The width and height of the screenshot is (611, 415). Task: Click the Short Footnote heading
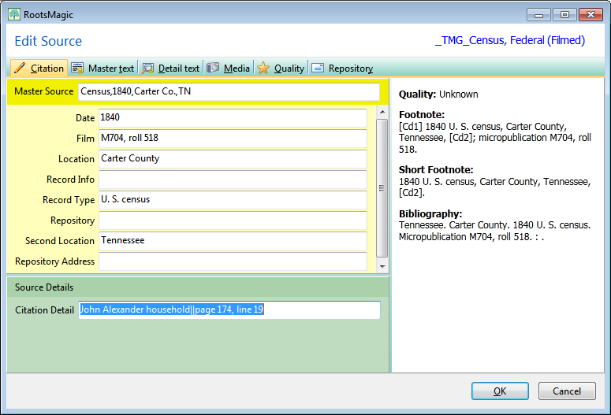[x=436, y=170]
